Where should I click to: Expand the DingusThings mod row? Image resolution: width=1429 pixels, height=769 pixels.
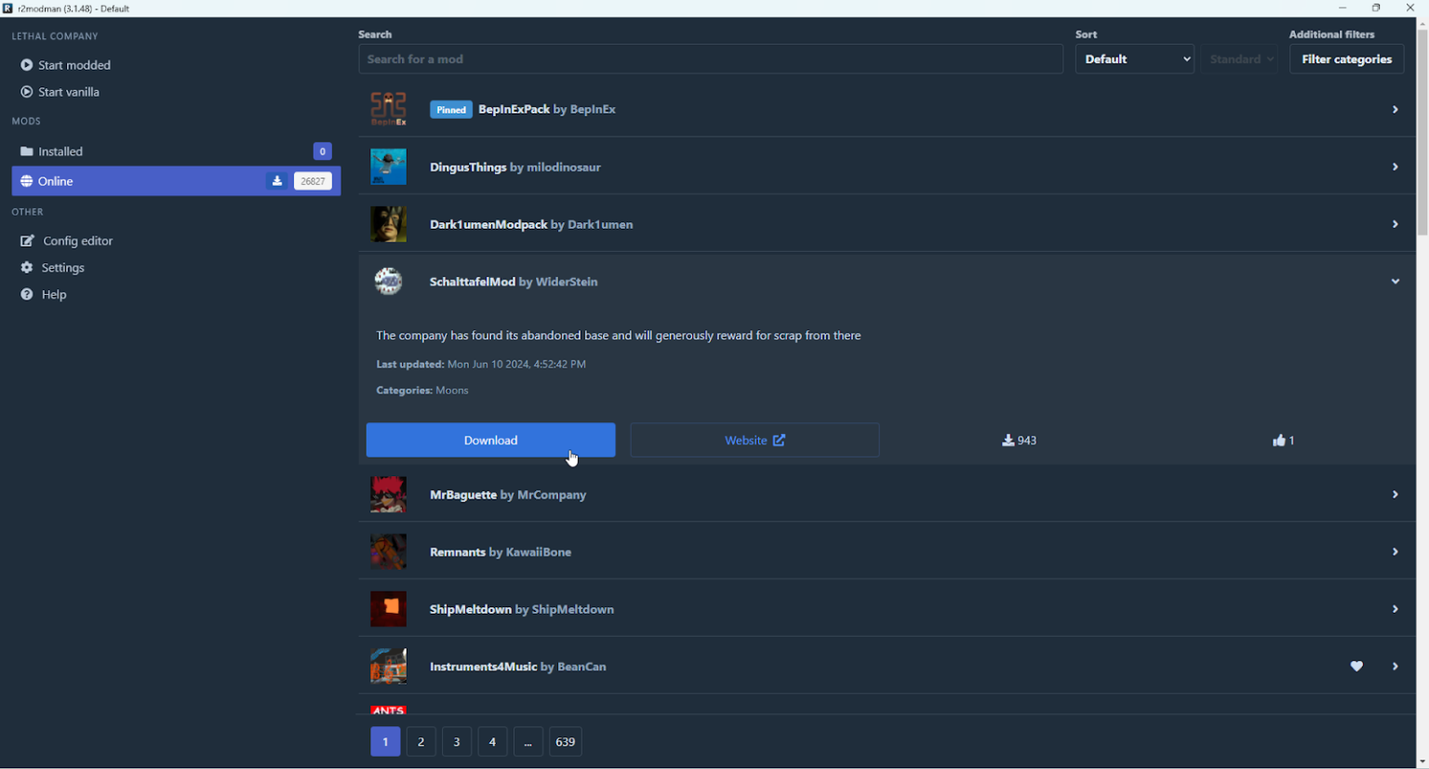(1395, 167)
